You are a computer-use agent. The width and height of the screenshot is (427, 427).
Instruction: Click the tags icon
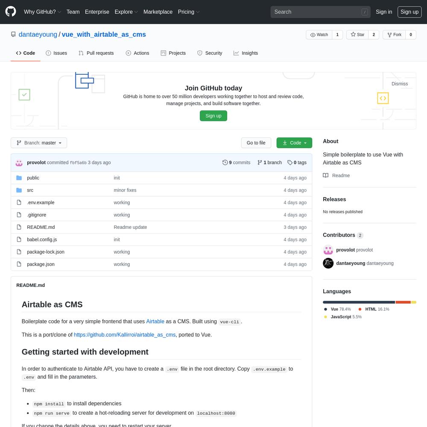coord(290,163)
